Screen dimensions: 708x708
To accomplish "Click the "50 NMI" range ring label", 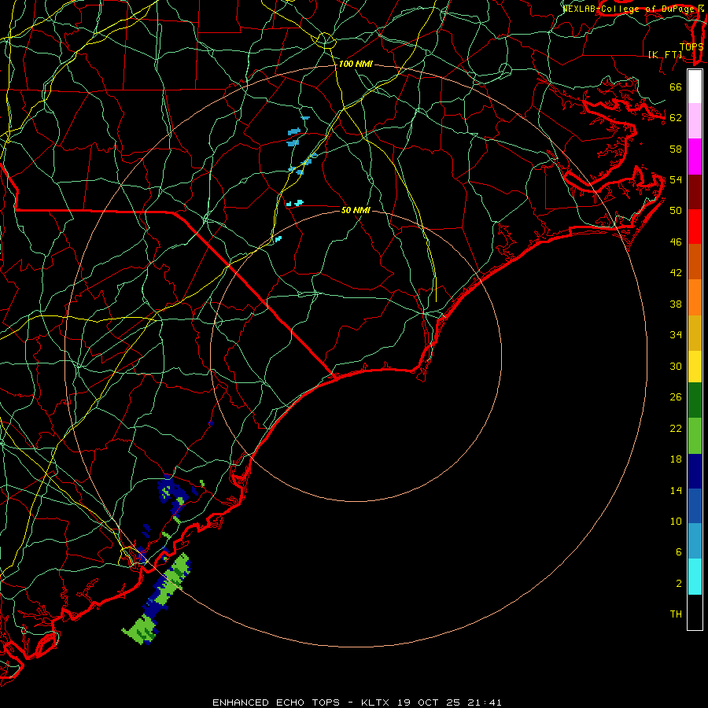I will click(x=356, y=210).
